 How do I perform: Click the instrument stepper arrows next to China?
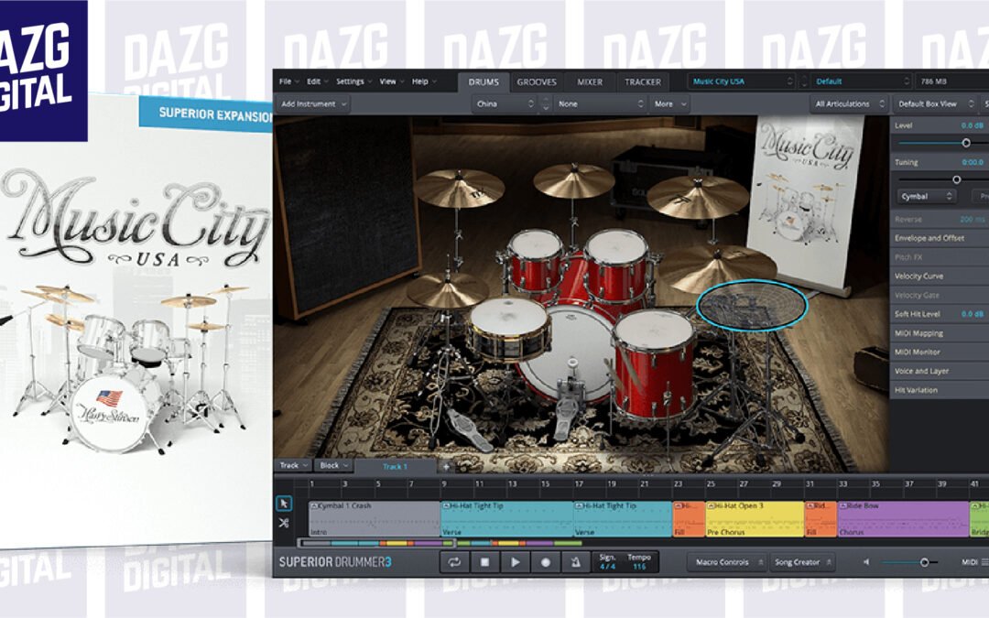546,104
